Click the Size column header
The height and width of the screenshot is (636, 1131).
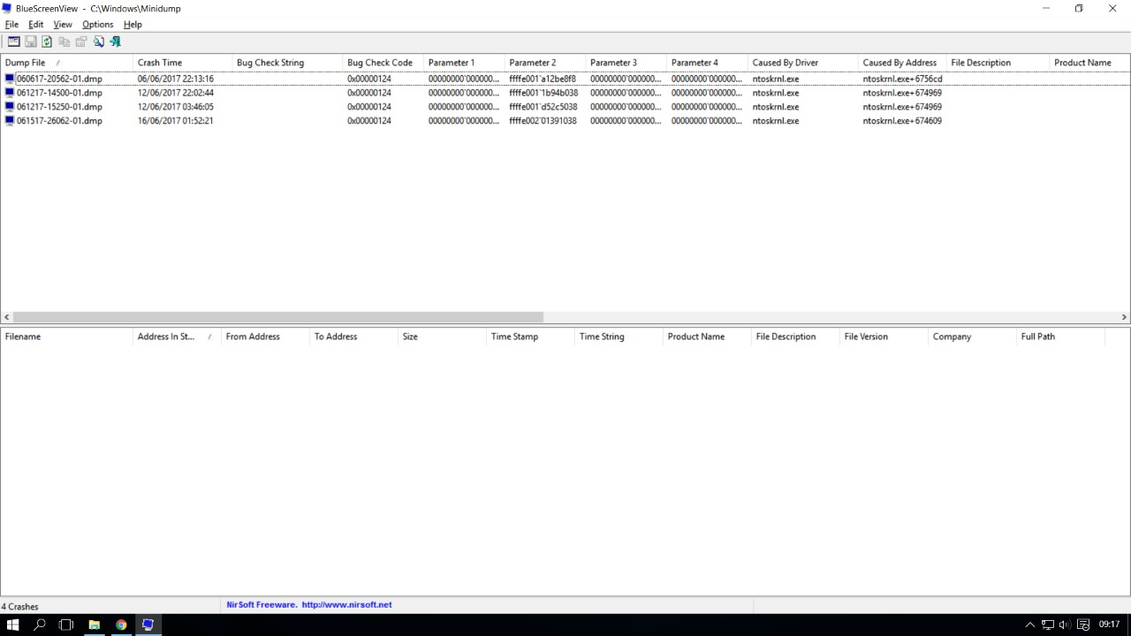442,337
